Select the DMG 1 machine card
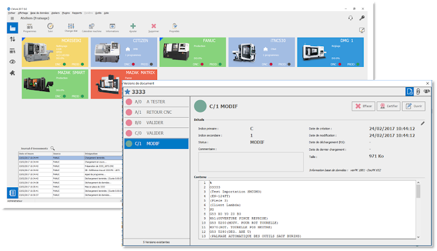This screenshot has width=437, height=251. coord(331,52)
